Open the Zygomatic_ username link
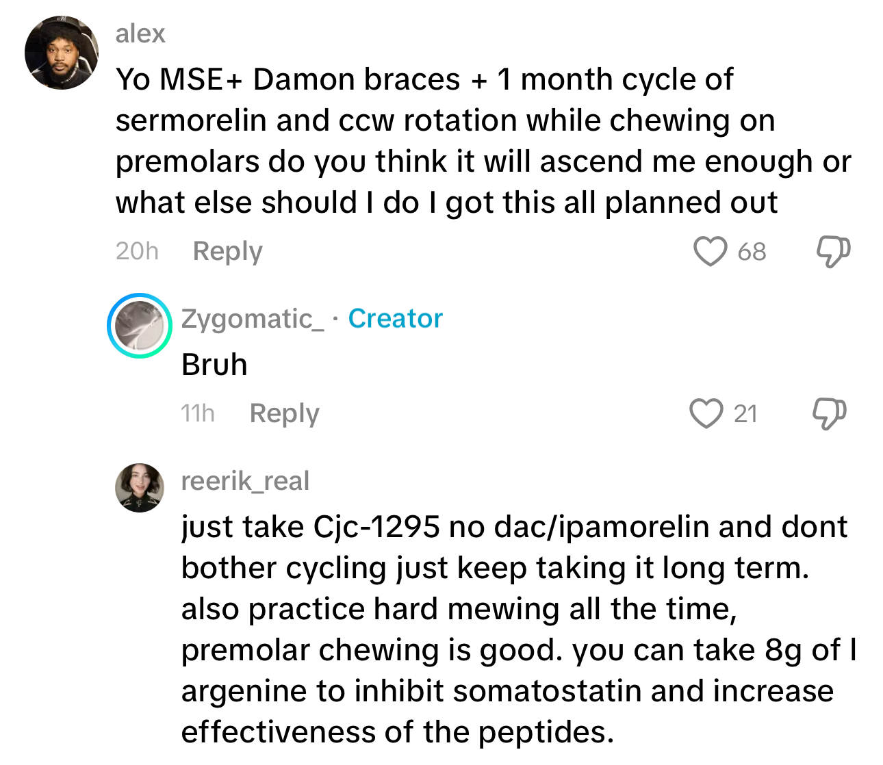This screenshot has width=883, height=765. pyautogui.click(x=252, y=319)
